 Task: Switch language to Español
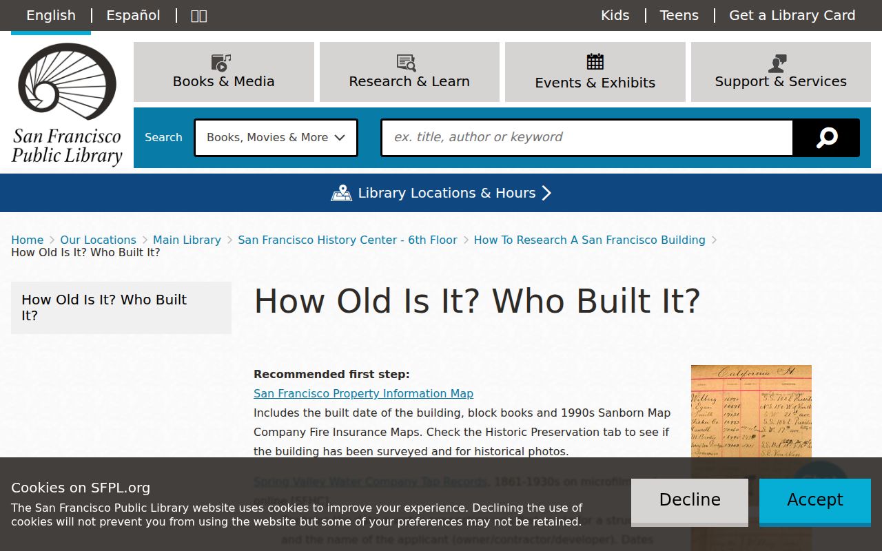(133, 15)
